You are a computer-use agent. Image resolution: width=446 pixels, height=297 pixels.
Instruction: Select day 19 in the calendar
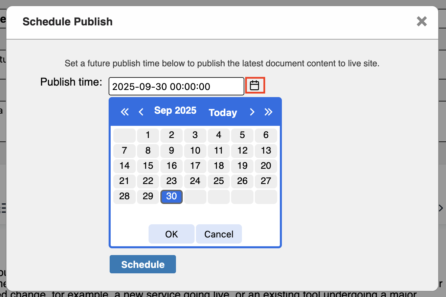pos(242,166)
